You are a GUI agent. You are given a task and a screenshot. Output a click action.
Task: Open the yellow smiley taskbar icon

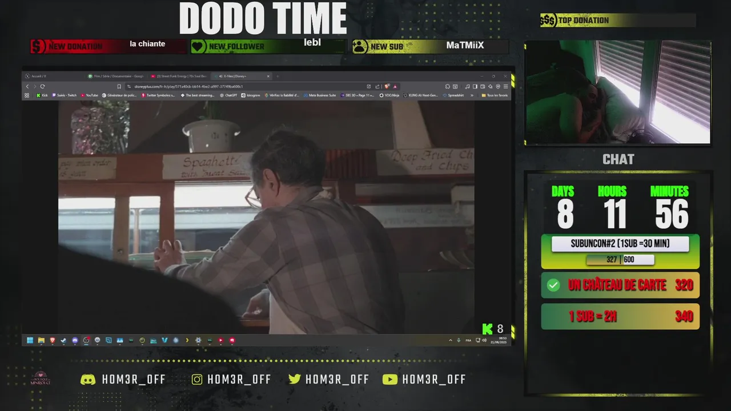point(142,340)
